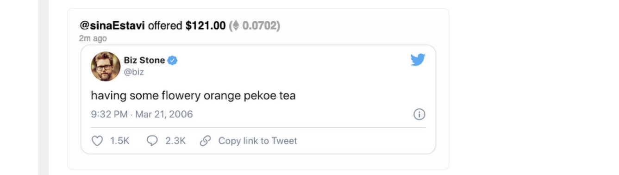Click the chain link icon
Screen dimensions: 619x175
click(205, 141)
